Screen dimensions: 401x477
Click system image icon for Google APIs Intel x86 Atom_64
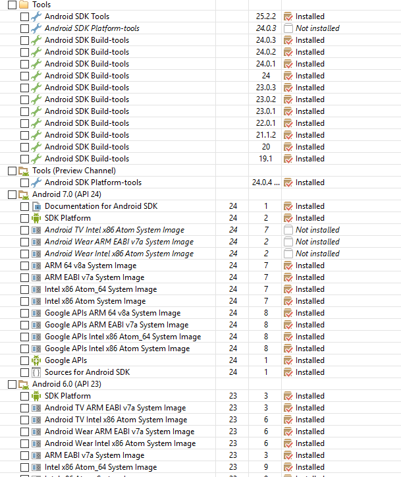click(36, 337)
